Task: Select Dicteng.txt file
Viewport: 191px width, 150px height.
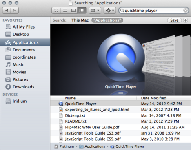Action: tap(121, 115)
